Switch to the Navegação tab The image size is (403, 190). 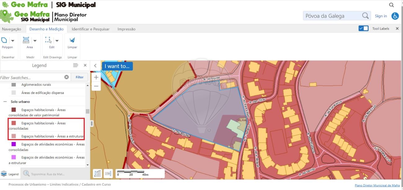(11, 29)
